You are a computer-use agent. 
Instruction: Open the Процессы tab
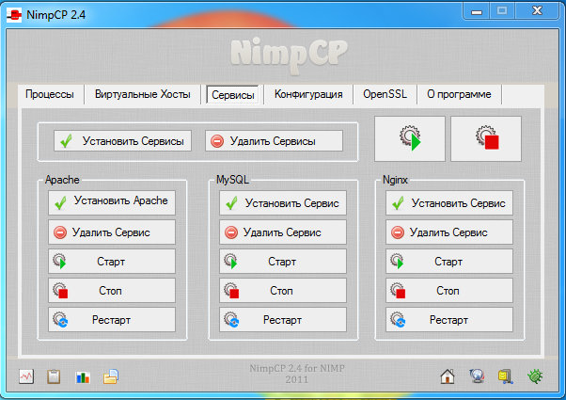(x=50, y=94)
